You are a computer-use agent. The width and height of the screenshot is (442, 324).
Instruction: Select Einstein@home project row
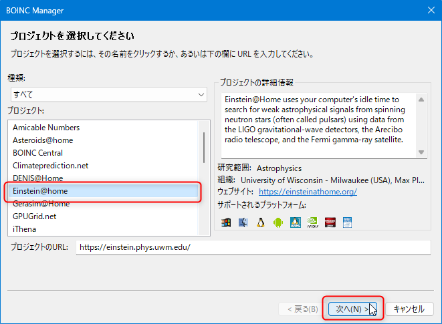103,191
